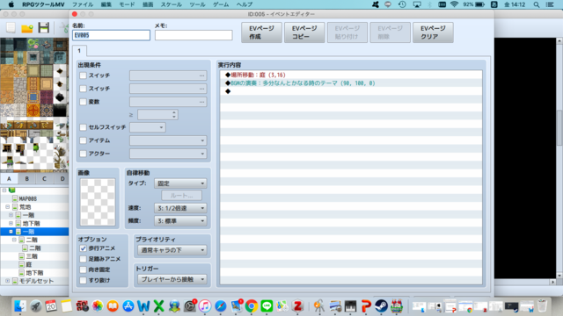Screen dimensions: 563x316
Task: Open Microsoft Word from the dock
Action: (x=143, y=306)
